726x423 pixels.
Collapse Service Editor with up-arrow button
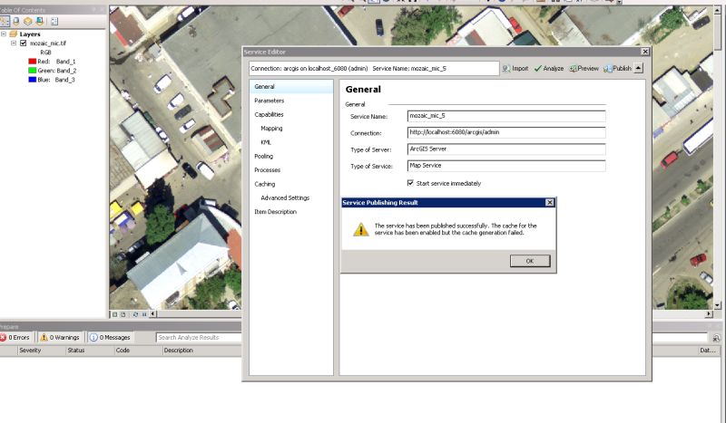(x=639, y=68)
